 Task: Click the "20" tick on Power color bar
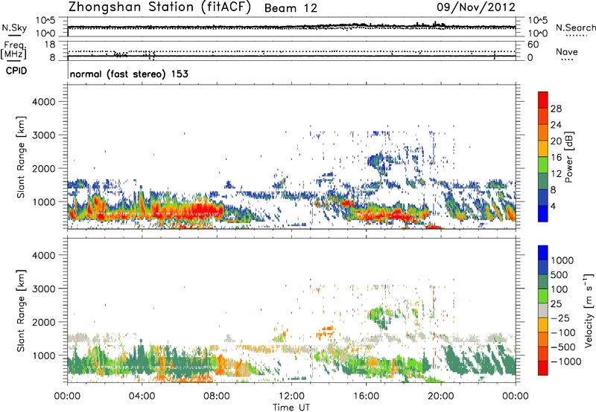556,141
